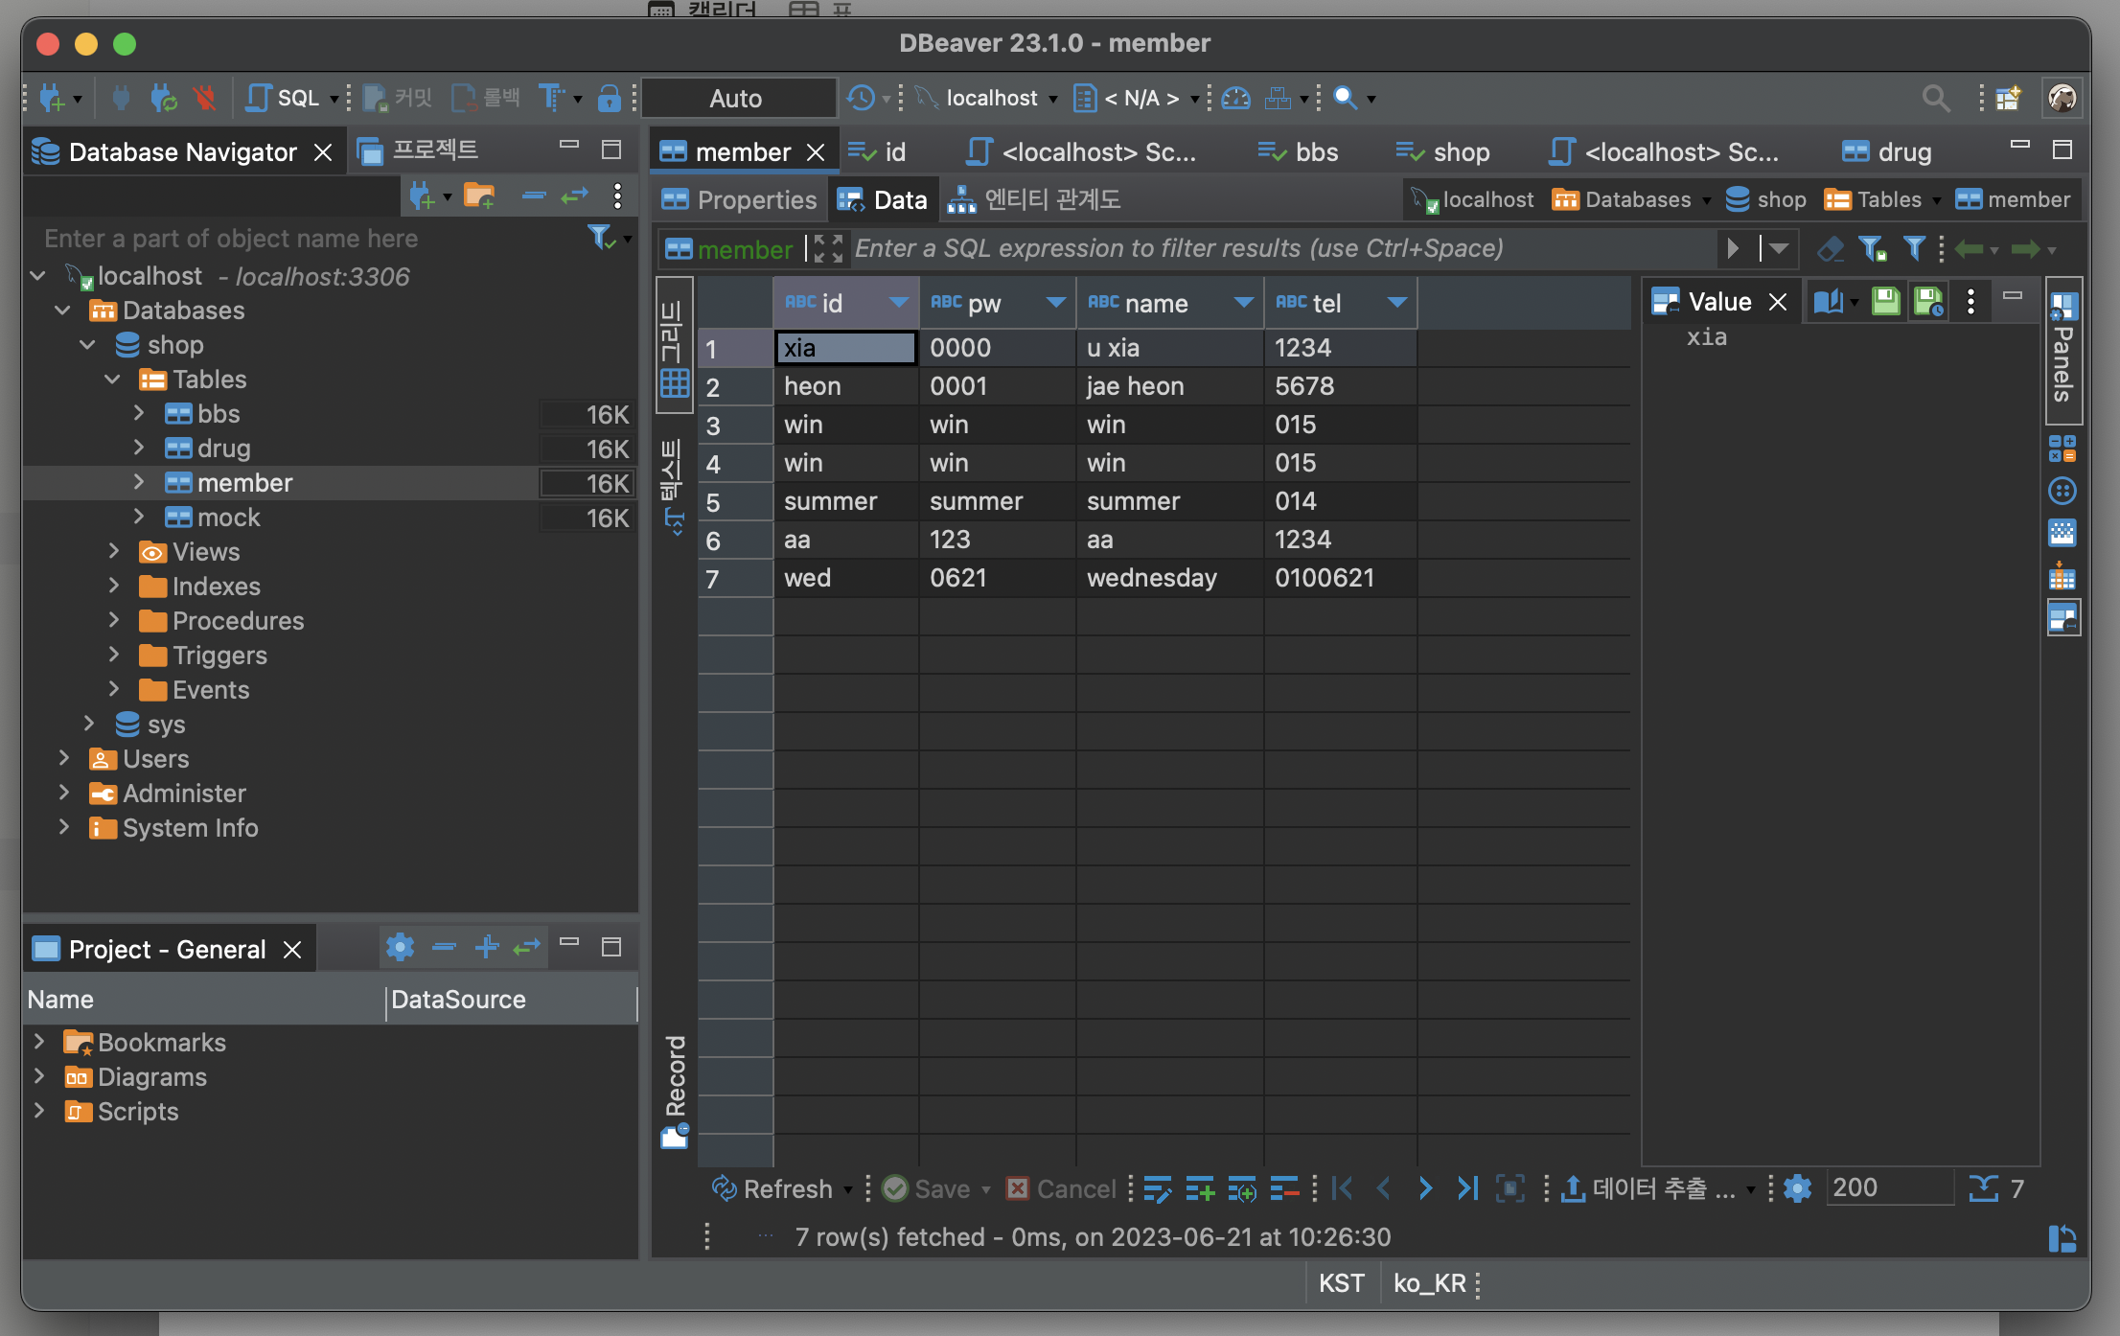Click the Database Navigator filter funnel icon

(x=600, y=237)
